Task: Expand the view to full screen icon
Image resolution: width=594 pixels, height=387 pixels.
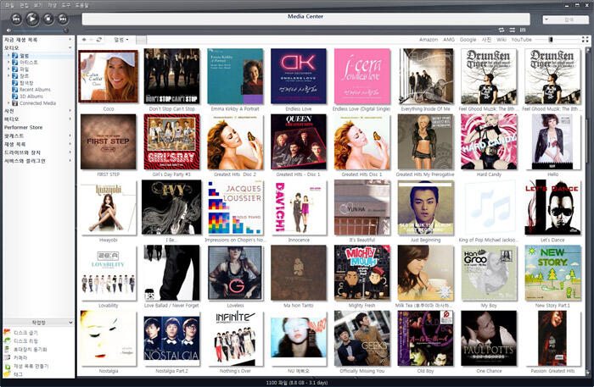Action: (x=585, y=39)
